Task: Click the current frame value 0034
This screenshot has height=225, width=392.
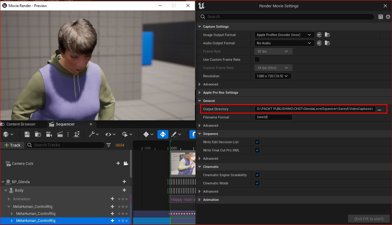Action: coord(120,145)
